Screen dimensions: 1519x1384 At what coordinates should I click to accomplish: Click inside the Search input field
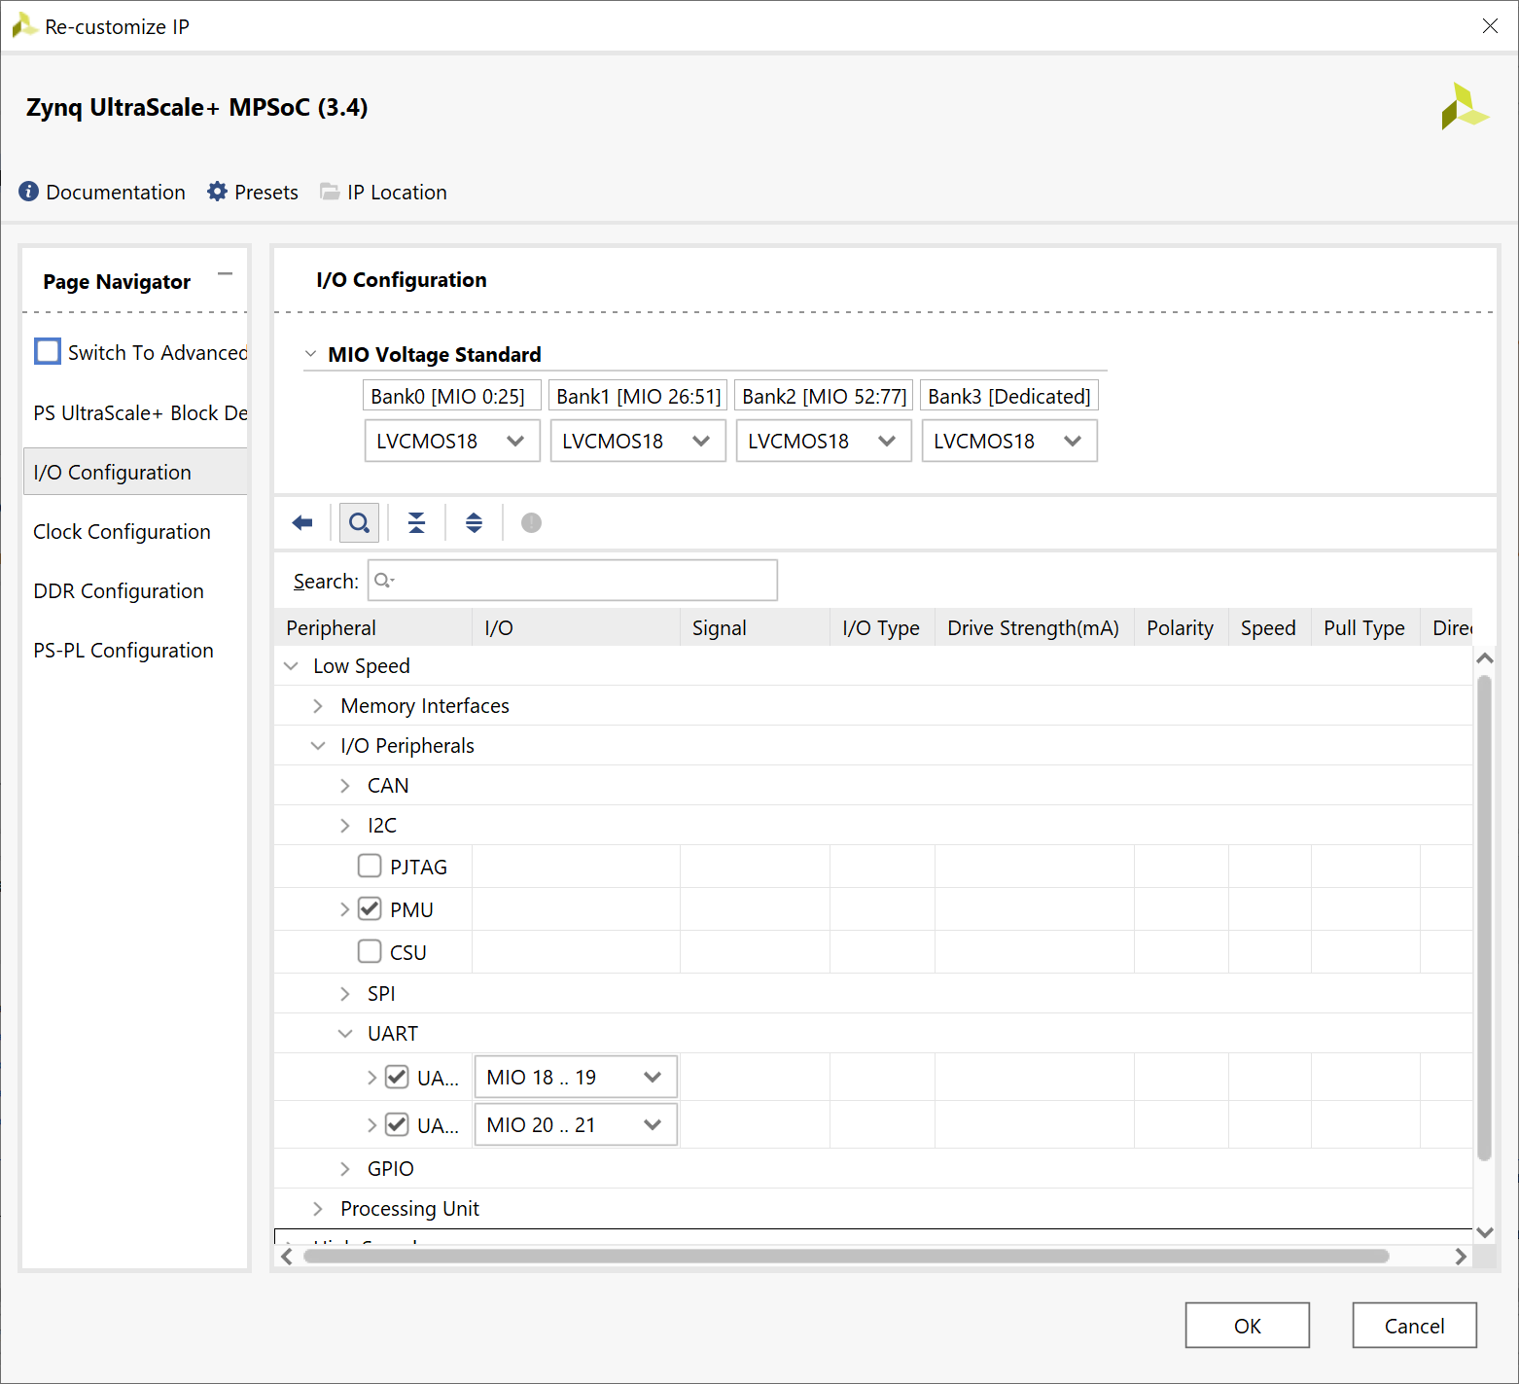pos(573,581)
